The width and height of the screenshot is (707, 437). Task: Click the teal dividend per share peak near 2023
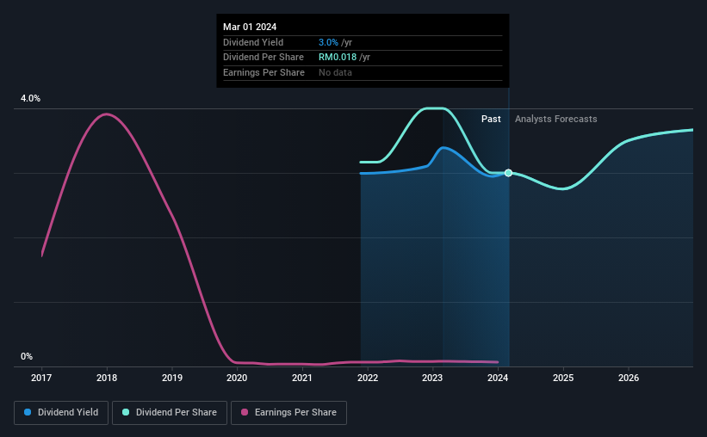tap(434, 108)
